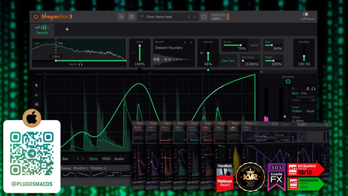Click next length arrow beside Bar
This screenshot has width=348, height=196.
pyautogui.click(x=83, y=159)
